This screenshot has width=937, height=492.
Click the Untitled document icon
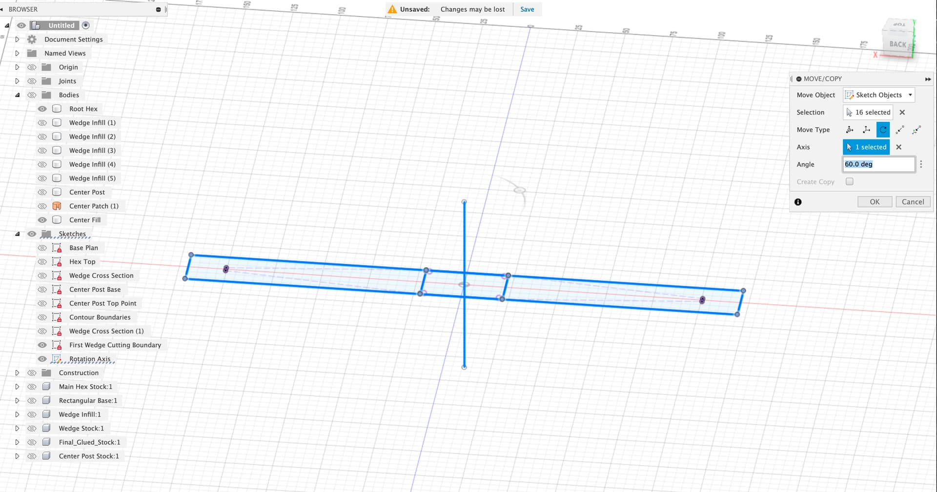coord(36,25)
